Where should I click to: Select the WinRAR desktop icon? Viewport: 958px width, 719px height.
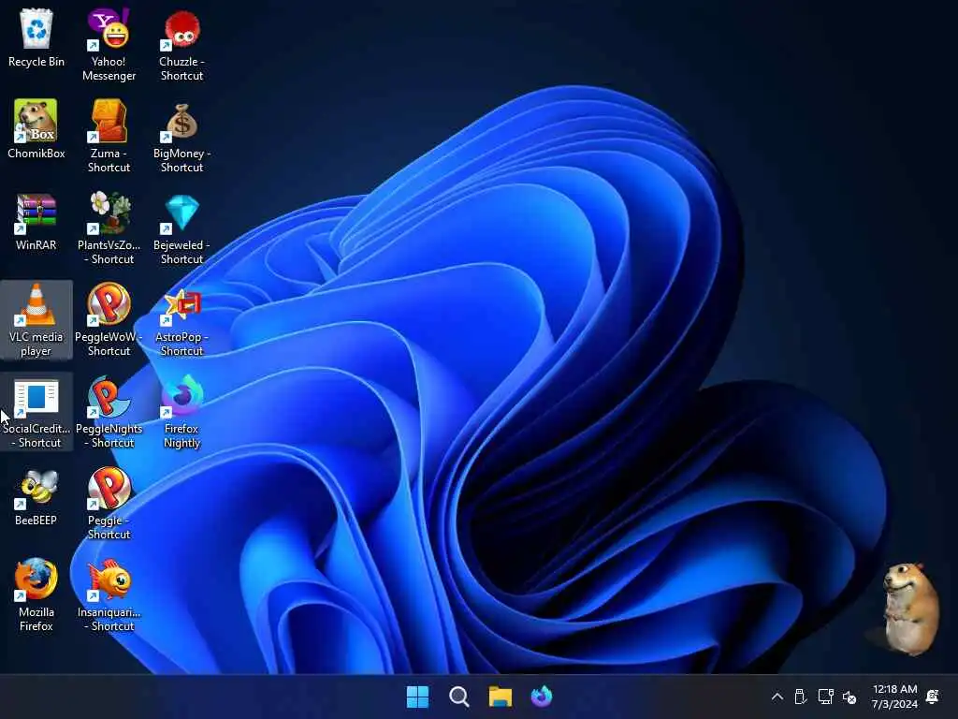tap(36, 221)
